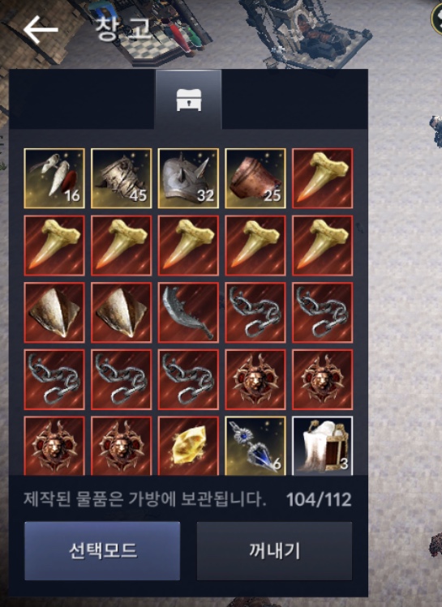This screenshot has width=442, height=607.
Task: Go back using the white arrow
Action: (x=41, y=30)
